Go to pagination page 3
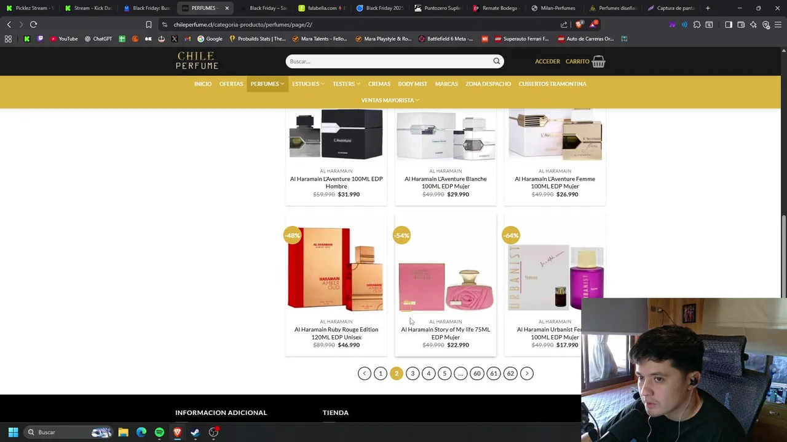The image size is (787, 442). 413,373
